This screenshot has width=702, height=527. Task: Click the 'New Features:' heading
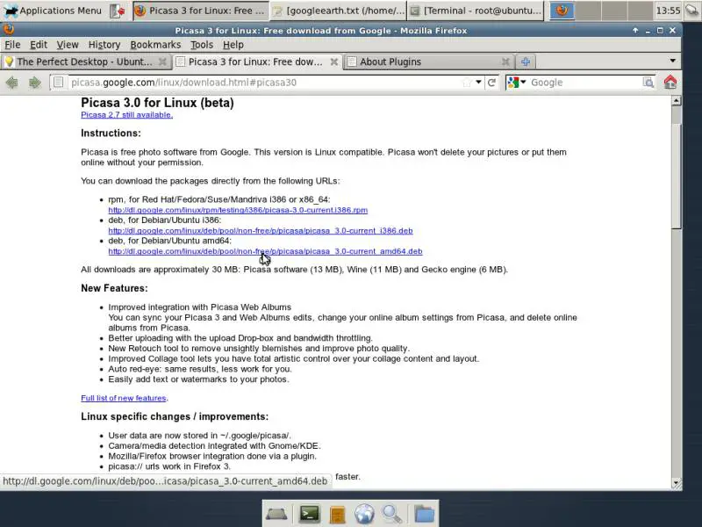pos(114,288)
